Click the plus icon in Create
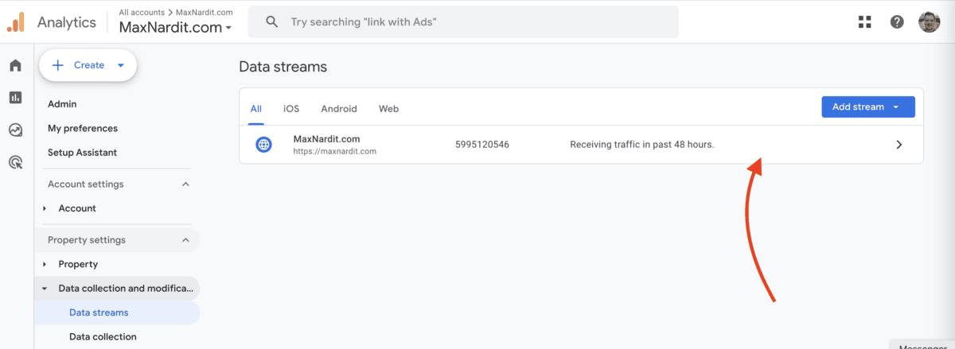The width and height of the screenshot is (955, 349). [58, 65]
